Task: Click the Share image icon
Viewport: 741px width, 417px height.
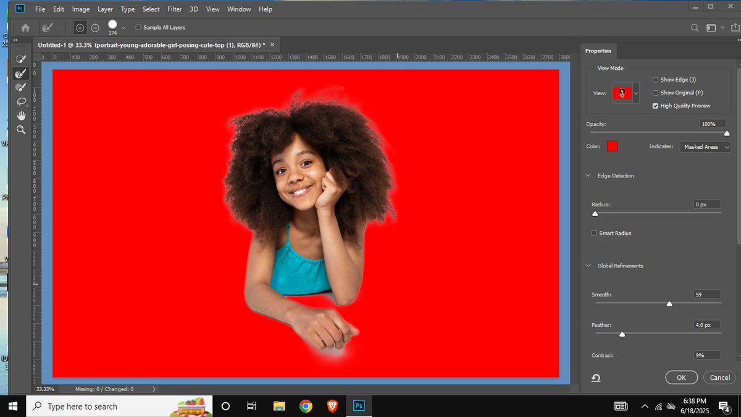Action: point(735,27)
